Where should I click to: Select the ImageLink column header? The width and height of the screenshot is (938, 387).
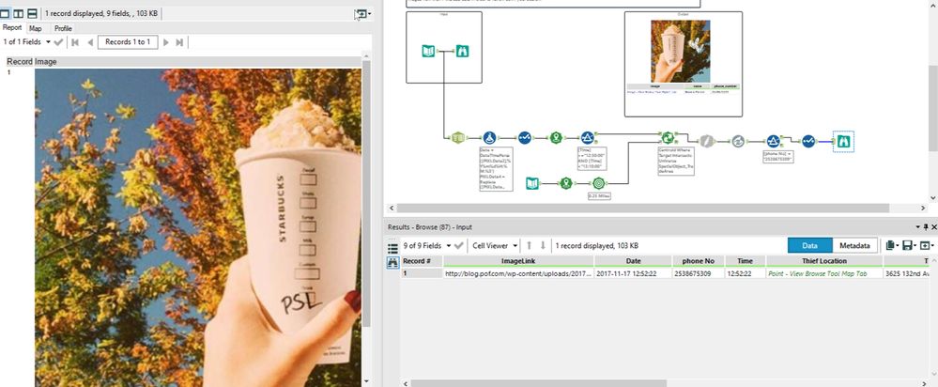click(x=518, y=261)
